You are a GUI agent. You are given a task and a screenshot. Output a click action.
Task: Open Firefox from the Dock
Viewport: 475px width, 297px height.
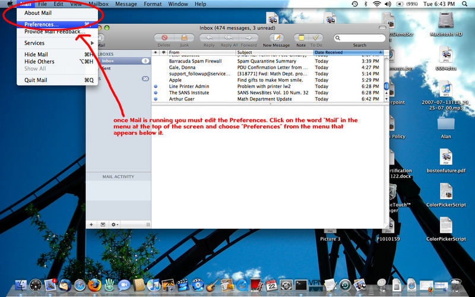pyautogui.click(x=94, y=285)
